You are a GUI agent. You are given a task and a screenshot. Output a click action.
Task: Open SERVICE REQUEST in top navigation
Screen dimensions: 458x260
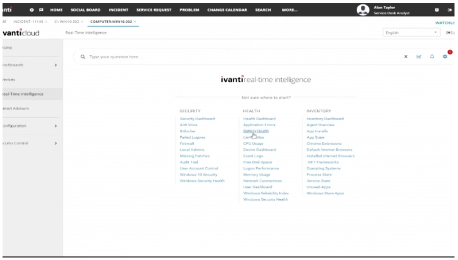[x=154, y=10]
